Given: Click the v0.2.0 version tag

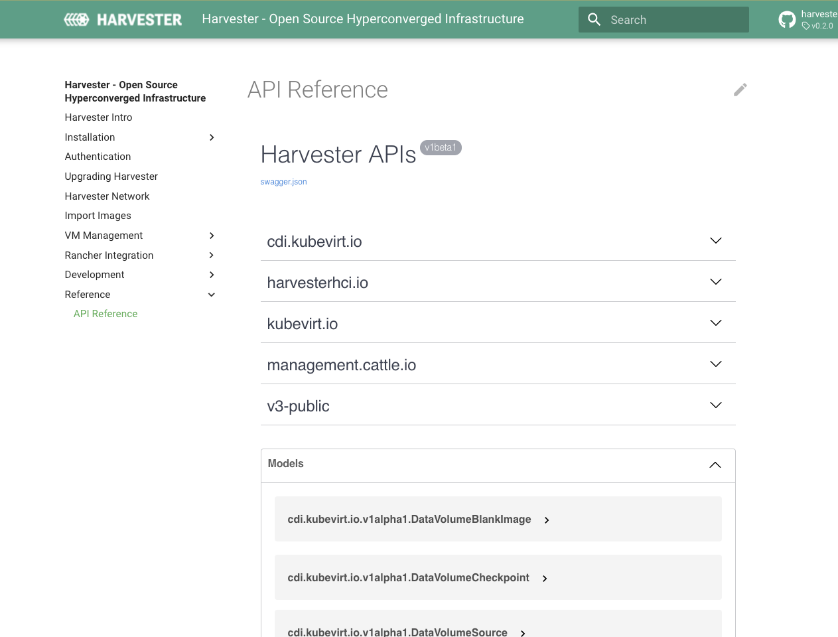Looking at the screenshot, I should pyautogui.click(x=817, y=26).
